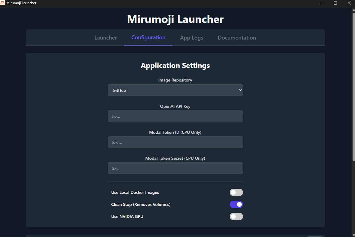Open the Image Repository dropdown
355x237 pixels.
[175, 90]
